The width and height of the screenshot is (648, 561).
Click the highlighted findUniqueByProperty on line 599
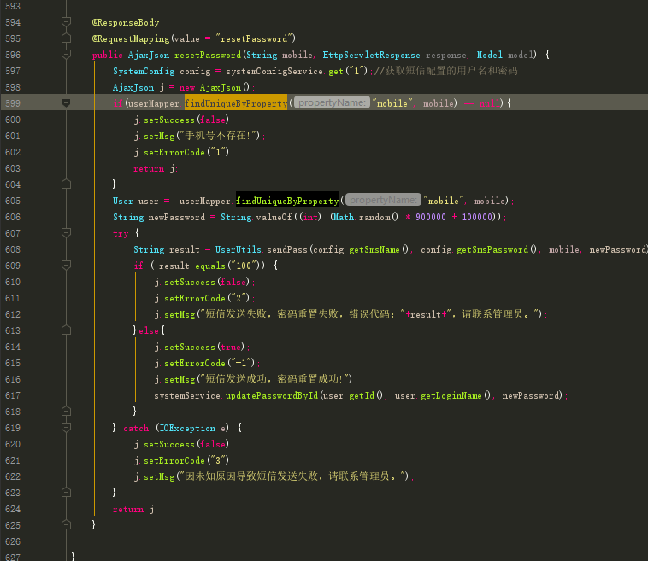[x=236, y=103]
